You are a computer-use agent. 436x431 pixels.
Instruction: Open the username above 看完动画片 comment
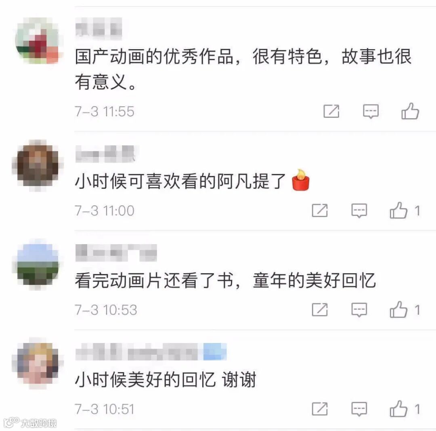point(116,253)
